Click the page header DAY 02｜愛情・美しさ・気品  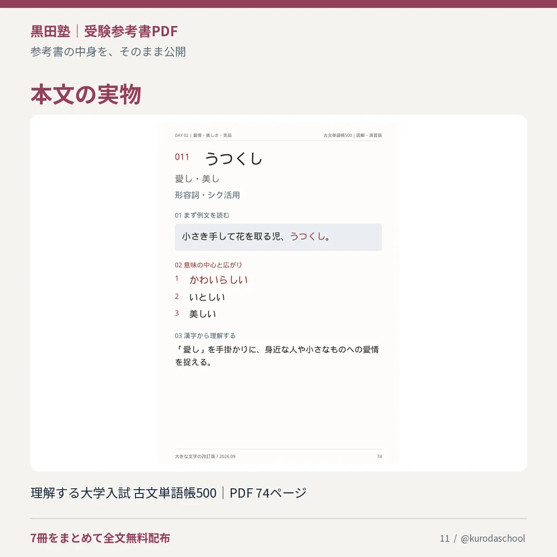203,136
